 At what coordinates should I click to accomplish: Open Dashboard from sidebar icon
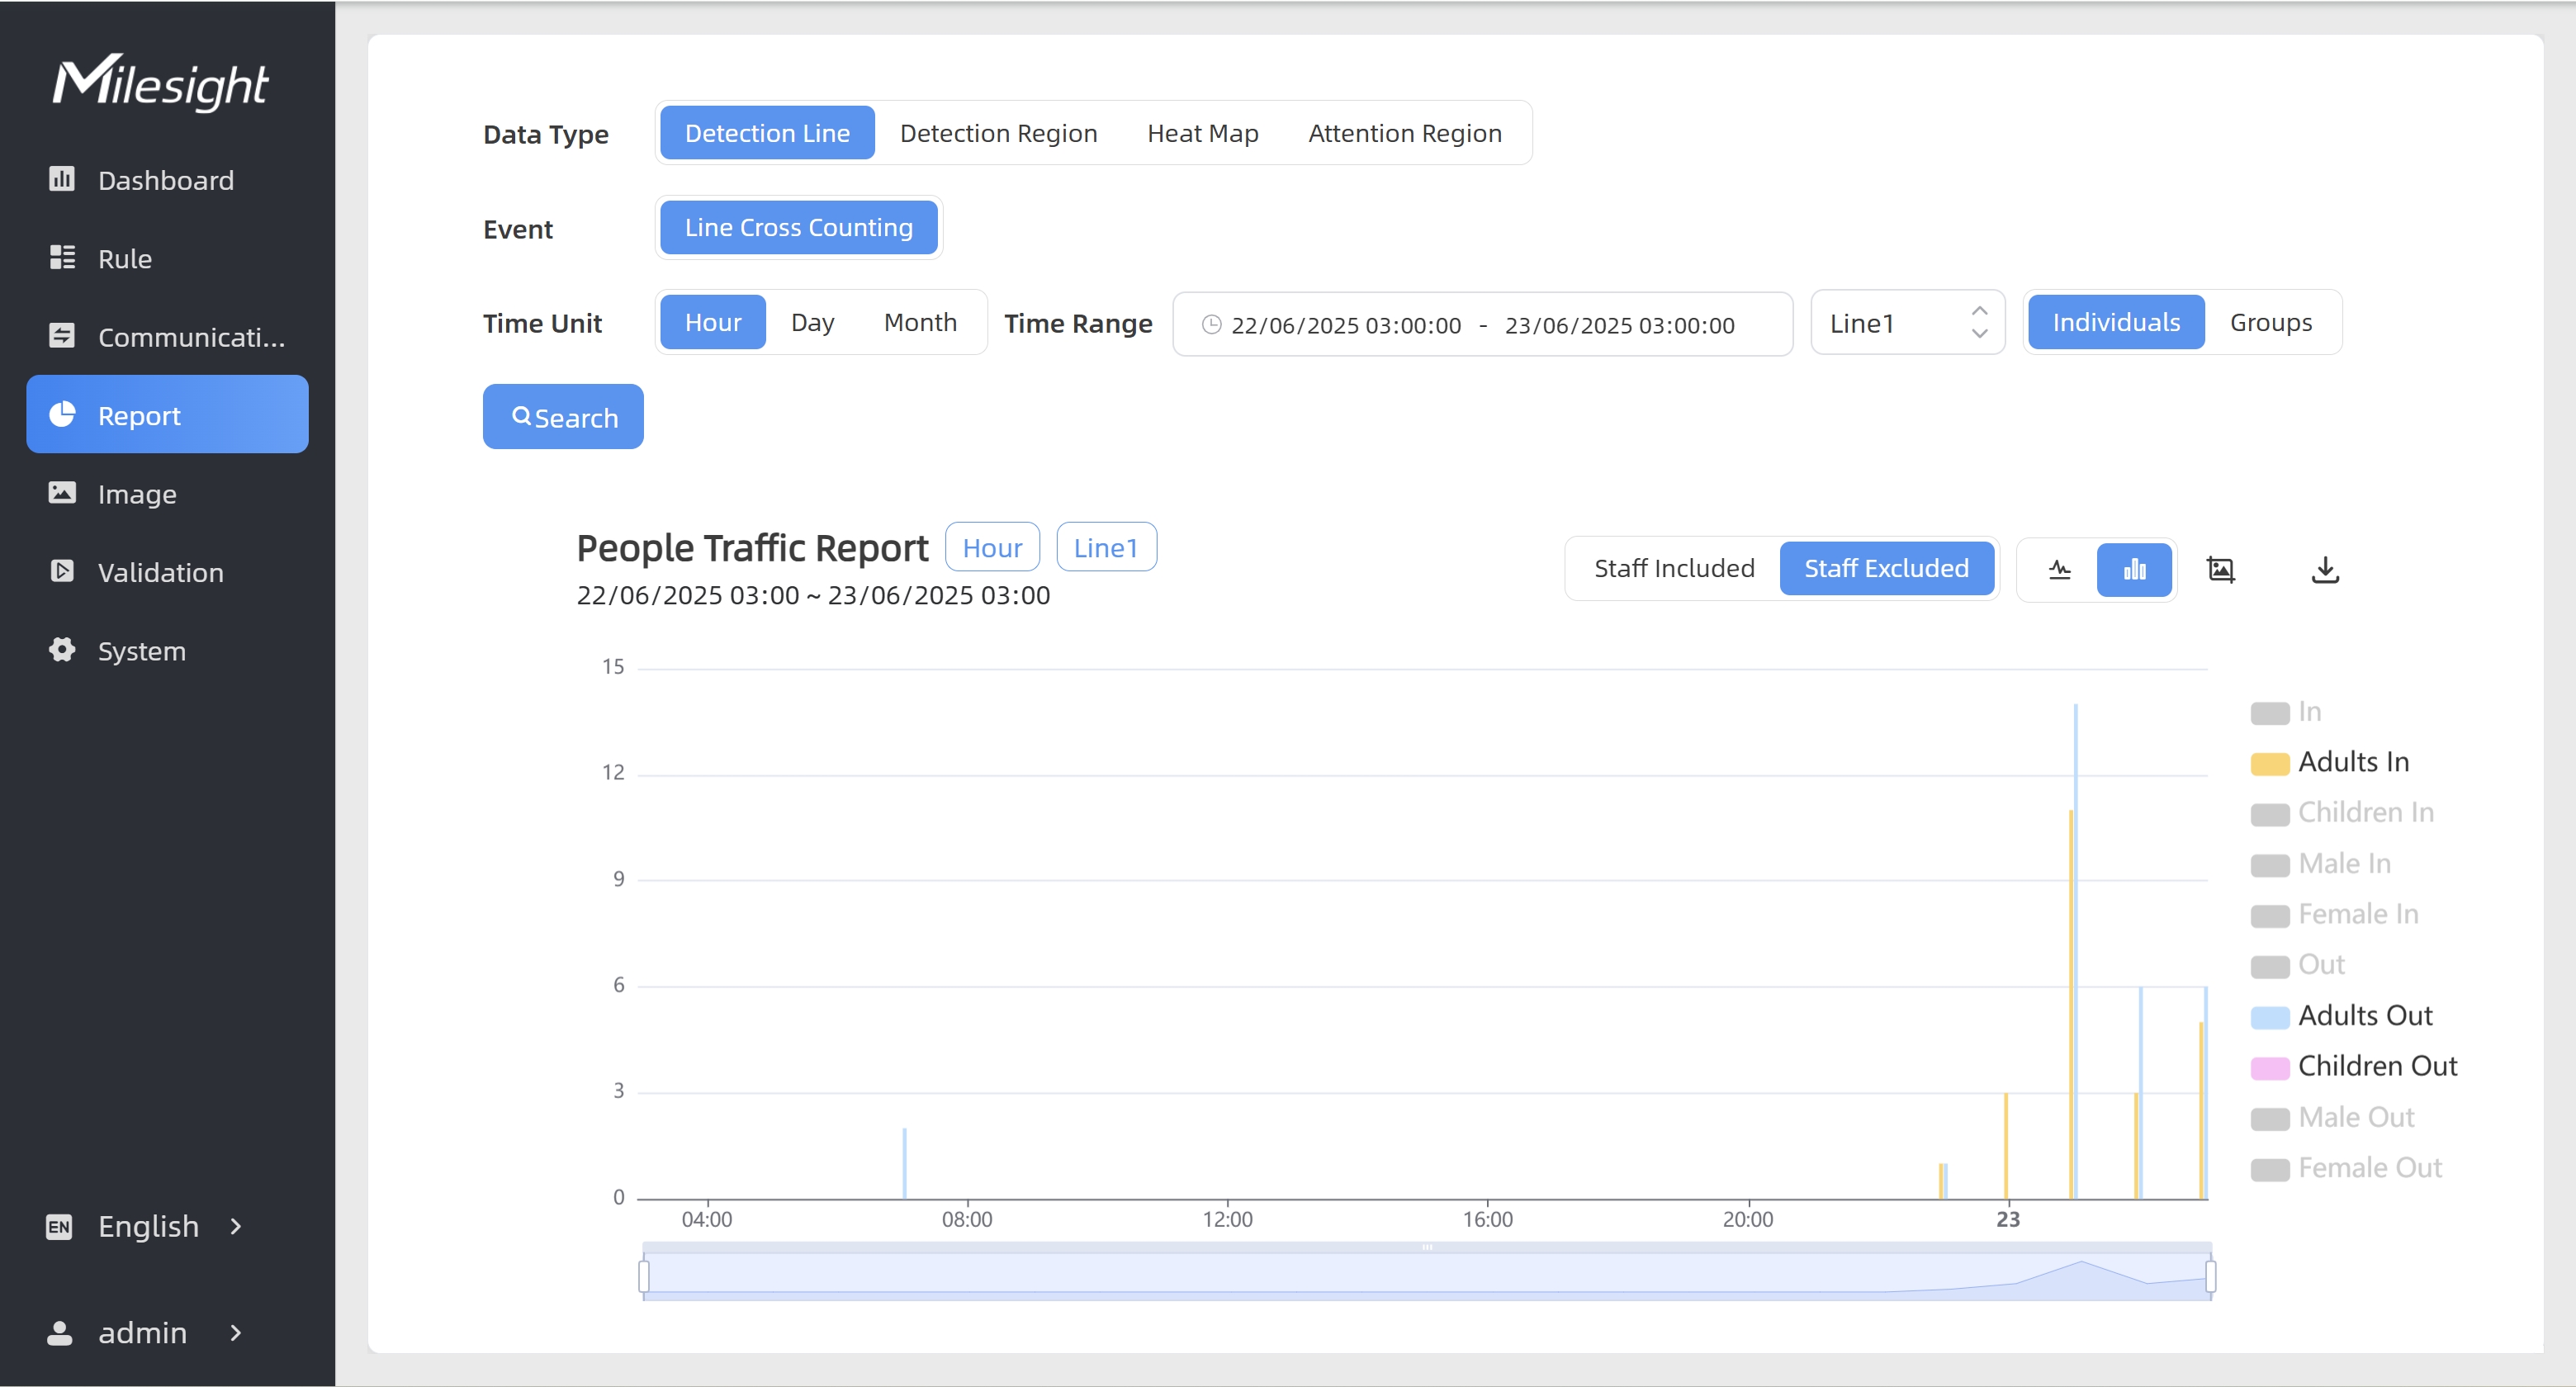[x=62, y=179]
